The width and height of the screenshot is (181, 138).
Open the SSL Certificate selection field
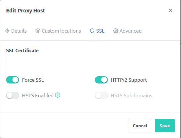(90, 63)
